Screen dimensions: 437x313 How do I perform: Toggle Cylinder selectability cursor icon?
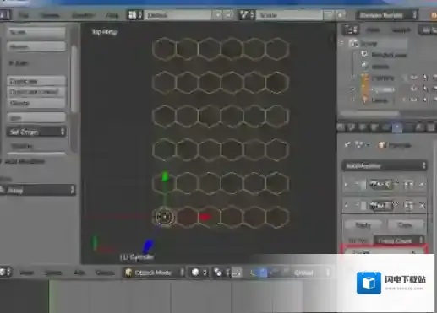(x=425, y=89)
